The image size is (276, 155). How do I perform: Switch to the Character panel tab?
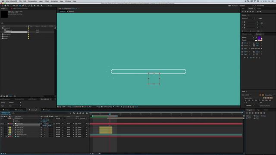[259, 34]
